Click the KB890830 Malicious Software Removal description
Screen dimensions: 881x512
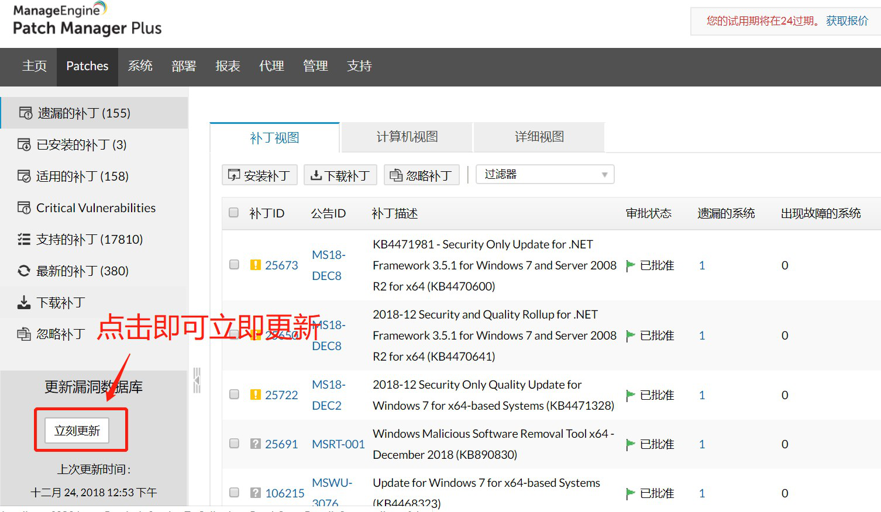tap(493, 444)
